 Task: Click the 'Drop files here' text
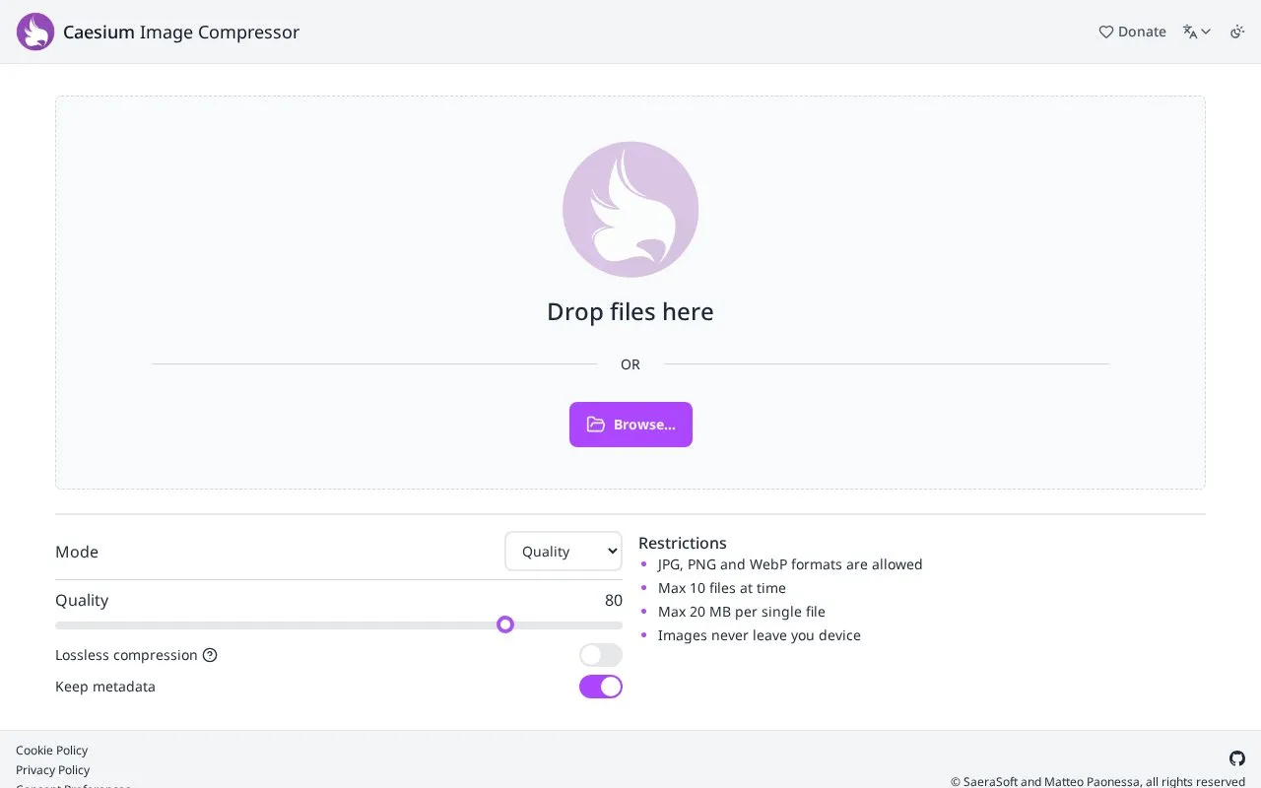[630, 311]
